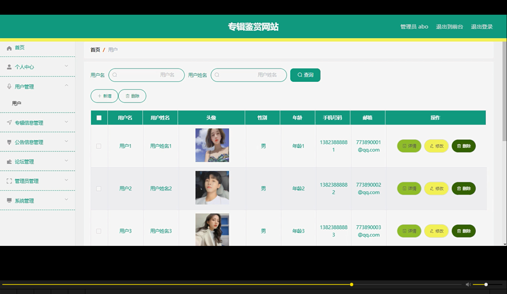Click the brackets icon beside 管理员管理
Viewport: 507px width, 294px height.
9,181
